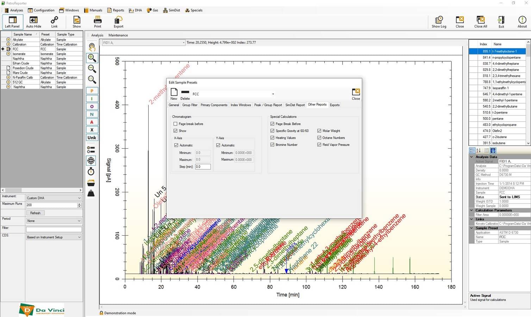Collapse the Calculation Parameters section

pyautogui.click(x=472, y=210)
